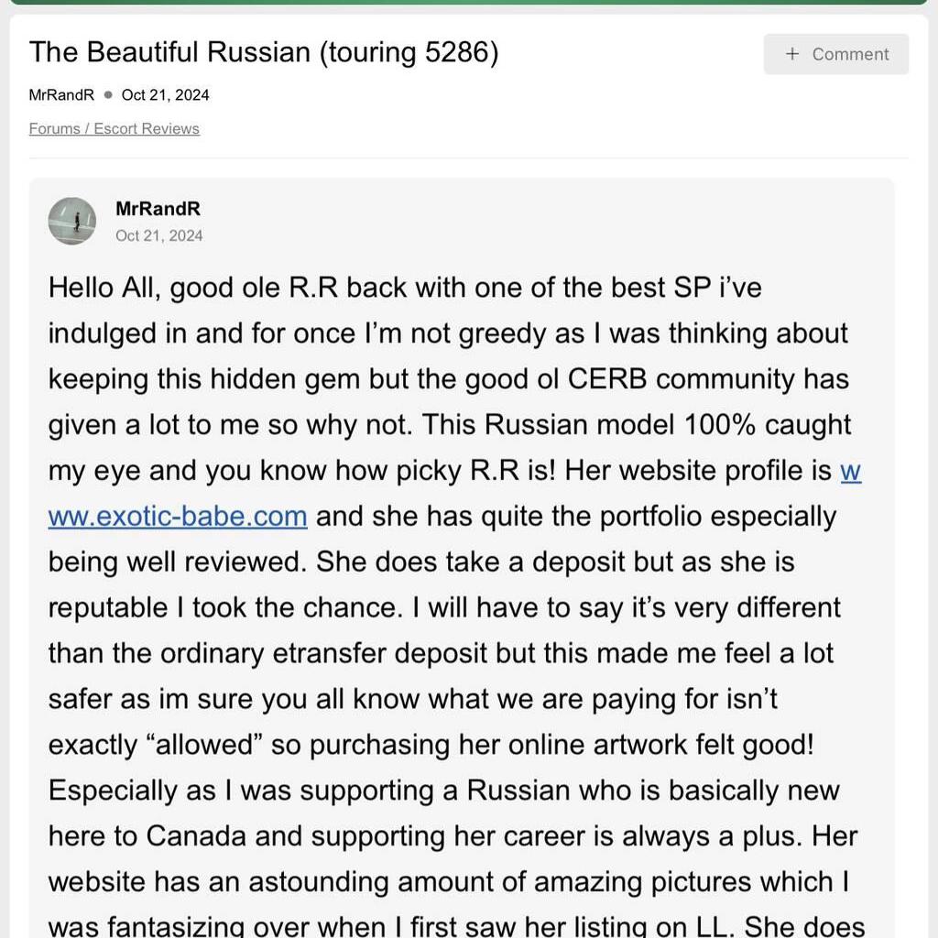Click the plus icon beside Comment
This screenshot has width=938, height=938.
point(792,54)
